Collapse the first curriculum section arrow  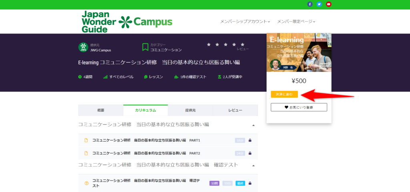[253, 125]
